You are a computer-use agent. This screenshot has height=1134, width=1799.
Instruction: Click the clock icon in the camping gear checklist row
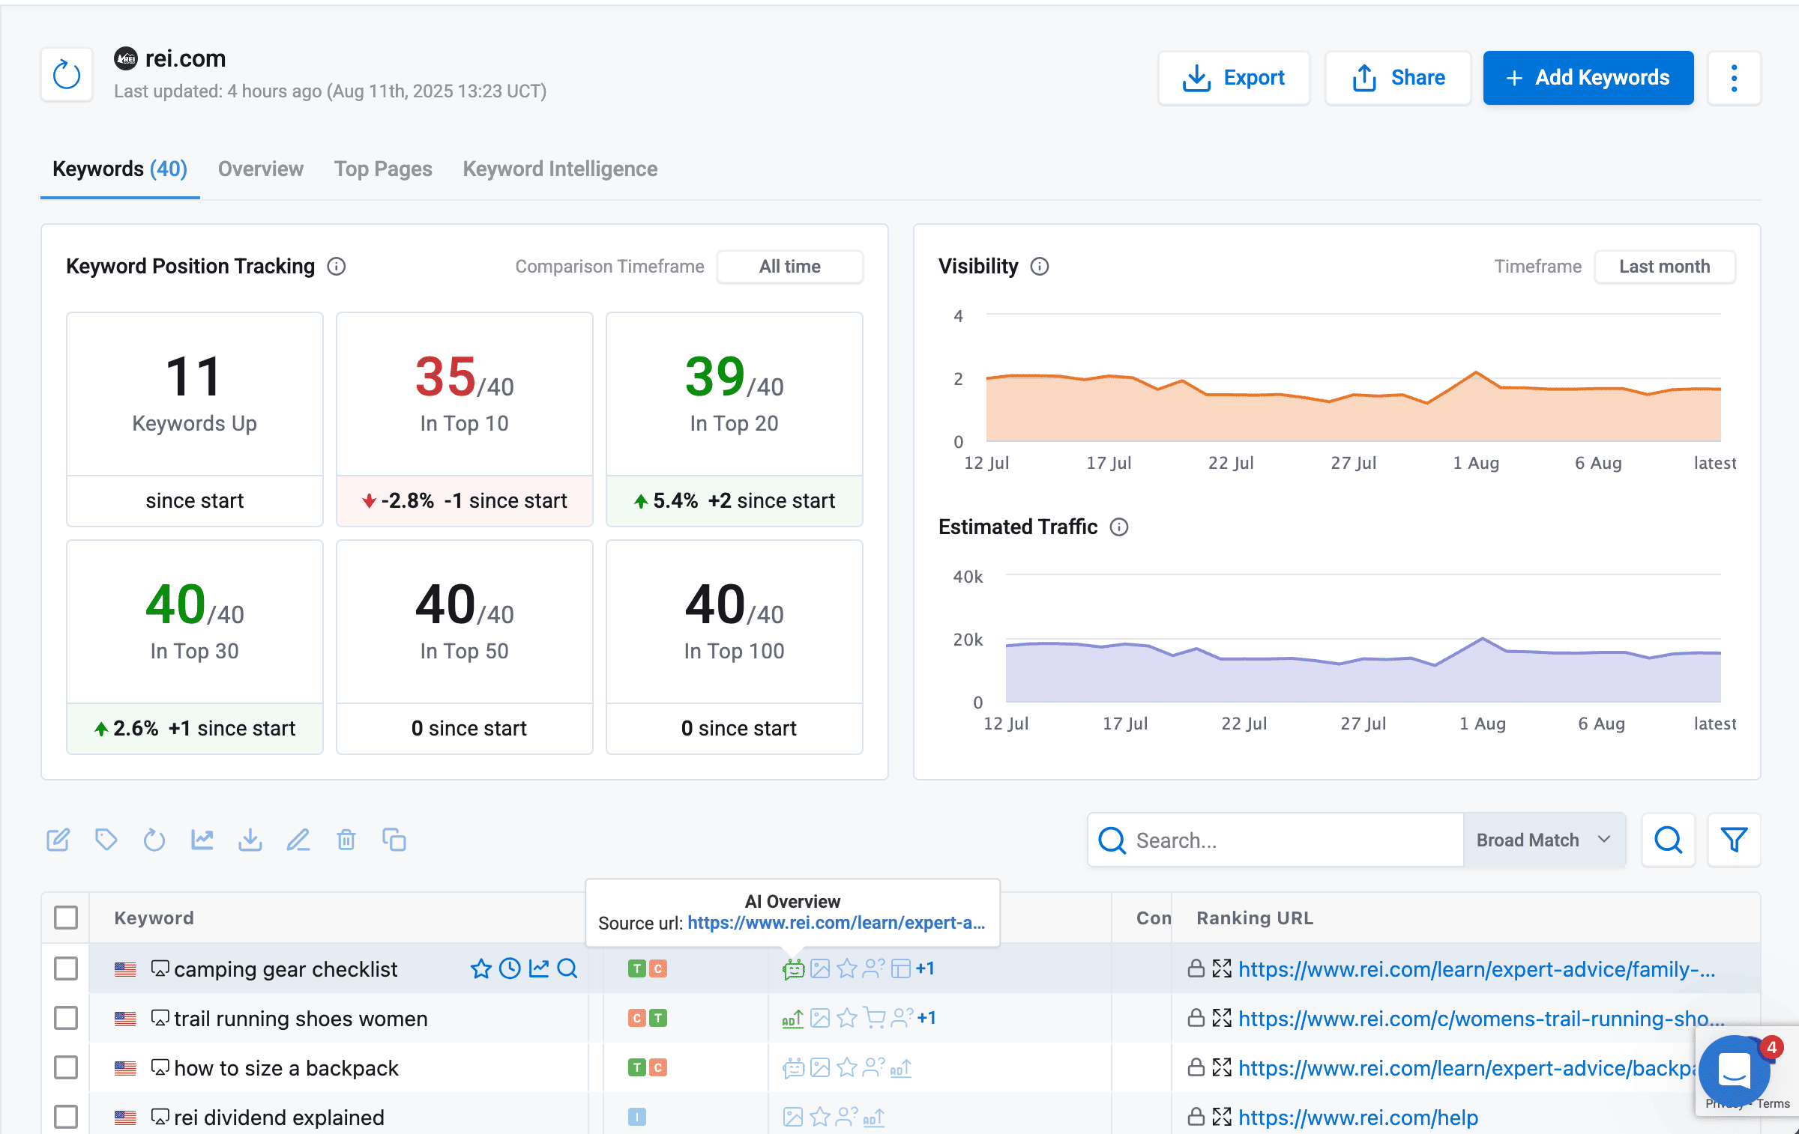tap(510, 968)
